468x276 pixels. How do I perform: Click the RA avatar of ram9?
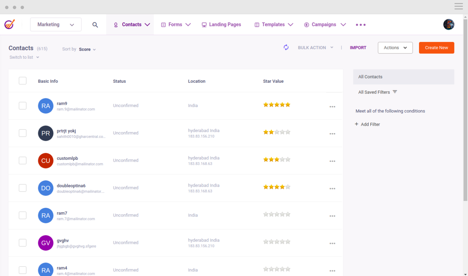click(x=46, y=106)
